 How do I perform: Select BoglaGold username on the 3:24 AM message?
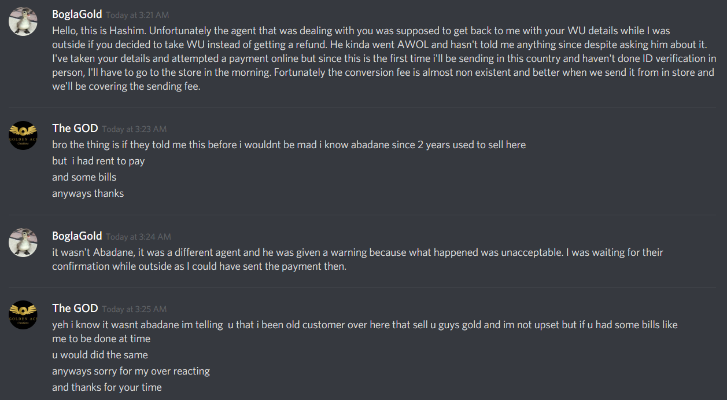click(x=77, y=236)
